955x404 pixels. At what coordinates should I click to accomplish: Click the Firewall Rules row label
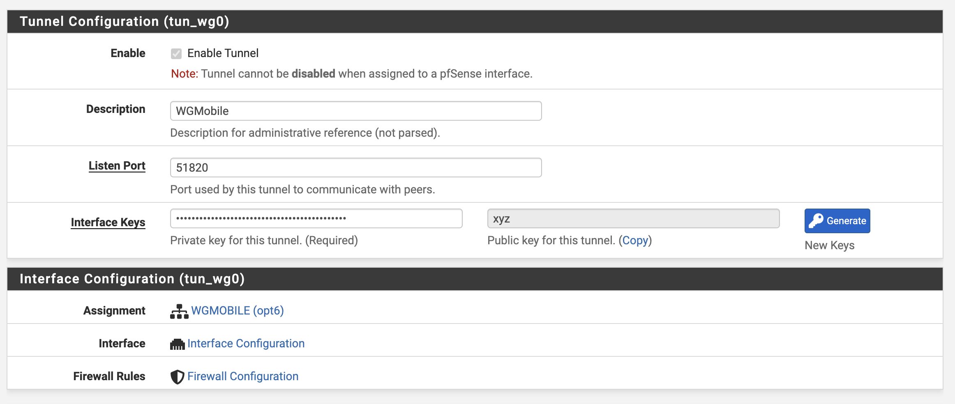[109, 376]
